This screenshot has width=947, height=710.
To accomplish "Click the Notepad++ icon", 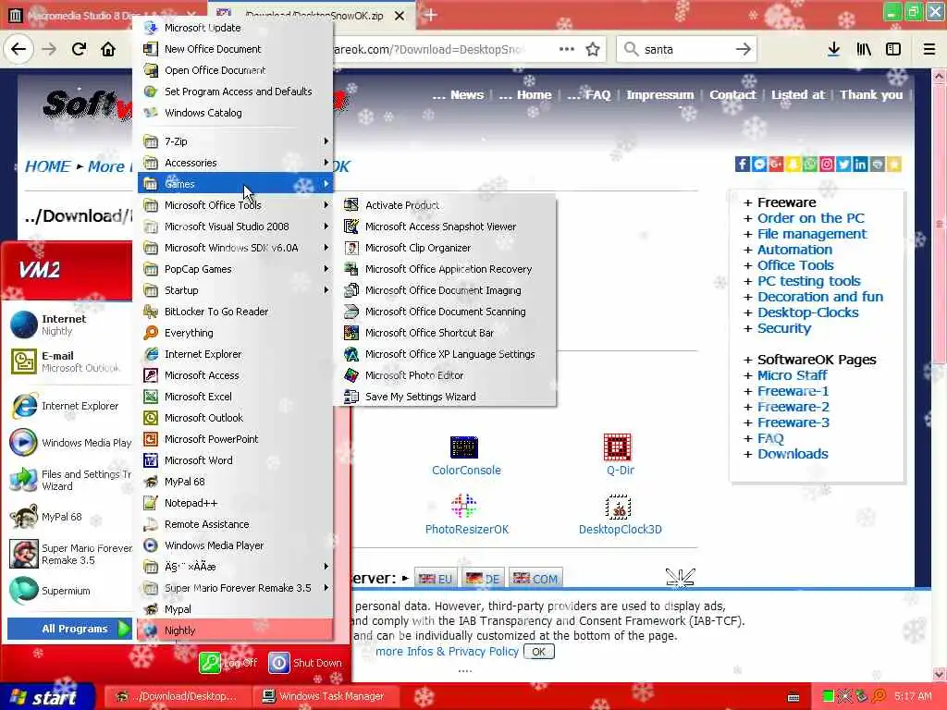I will click(151, 503).
